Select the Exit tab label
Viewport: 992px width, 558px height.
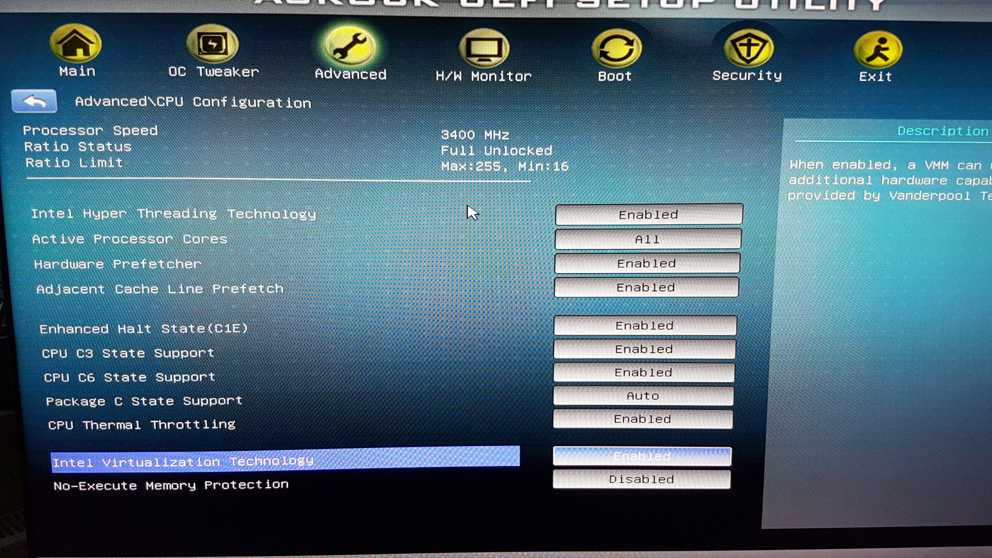pyautogui.click(x=876, y=76)
